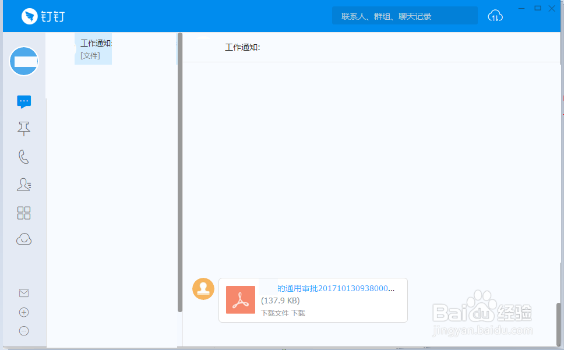Screen dimensions: 564x350
Task: Minimize the DingTalk window
Action: [521, 8]
